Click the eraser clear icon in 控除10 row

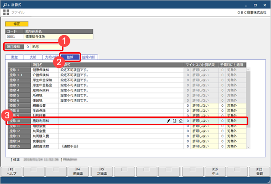(x=181, y=121)
